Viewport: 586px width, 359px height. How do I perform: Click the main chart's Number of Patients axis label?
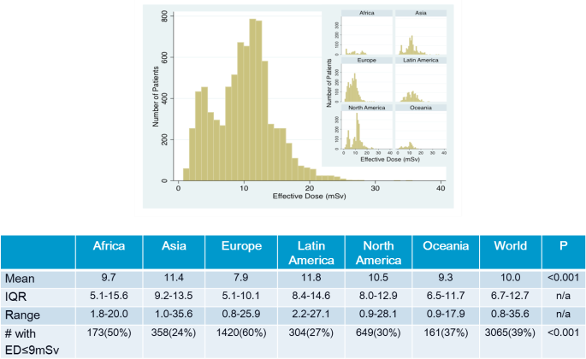coord(157,98)
